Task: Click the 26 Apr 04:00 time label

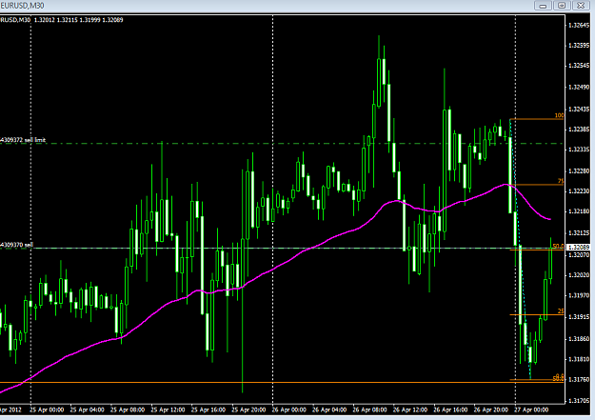Action: click(329, 410)
